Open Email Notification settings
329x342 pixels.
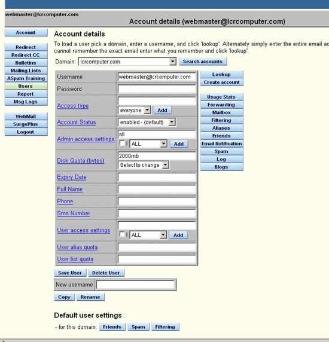(x=222, y=143)
